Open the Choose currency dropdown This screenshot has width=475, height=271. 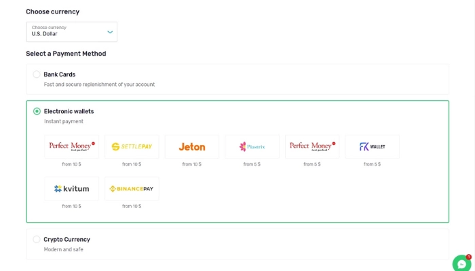[71, 32]
